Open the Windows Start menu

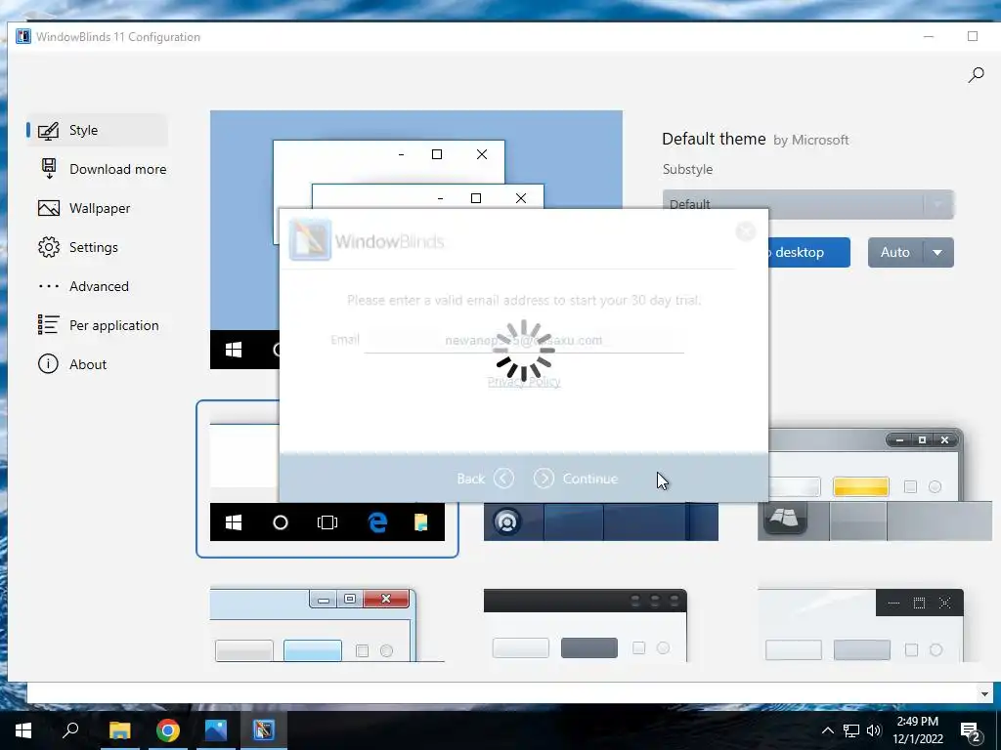(x=23, y=730)
